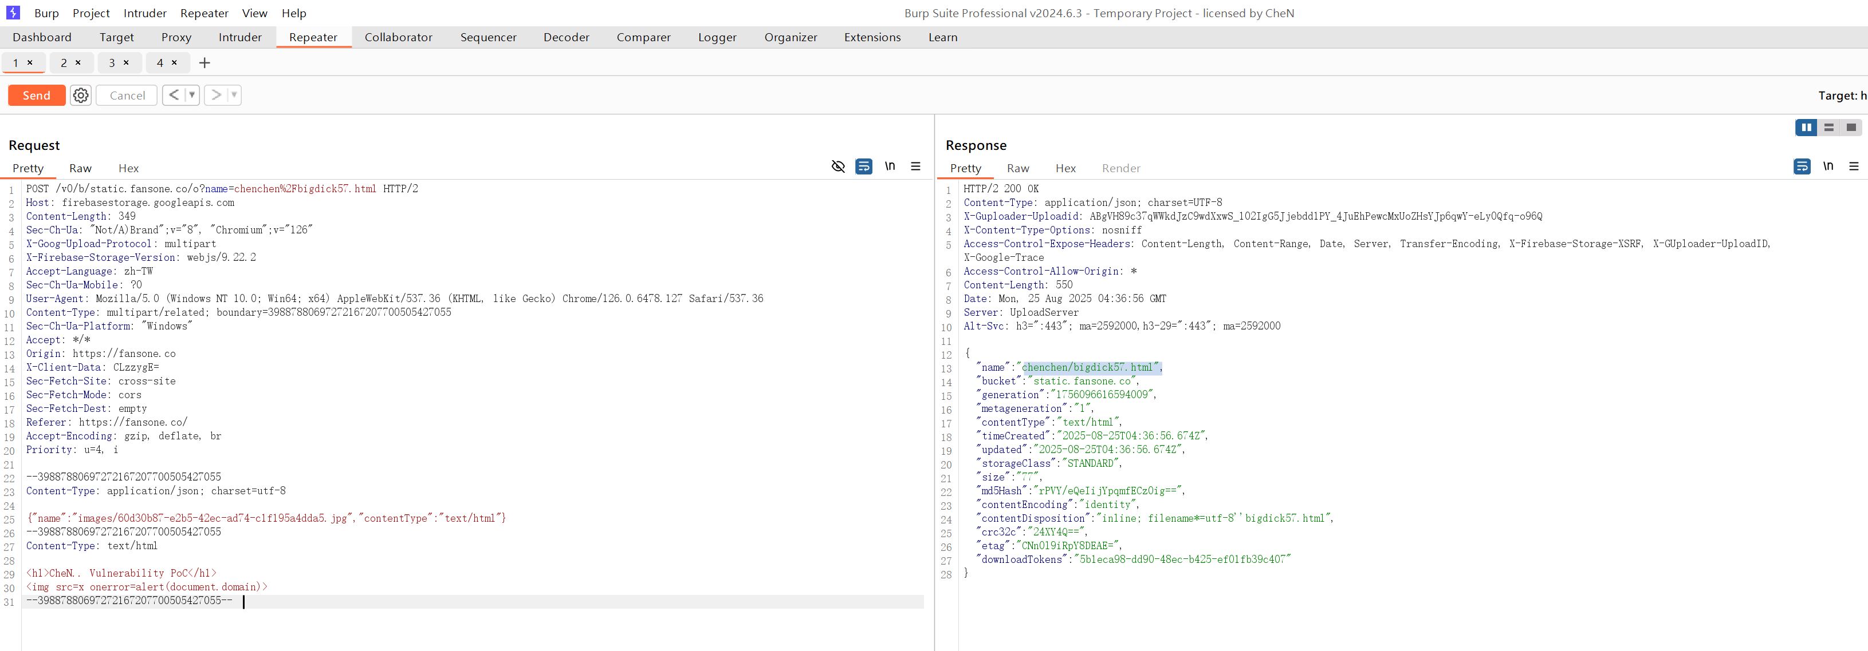
Task: Toggle word wrap icon in Response panel
Action: [x=1802, y=166]
